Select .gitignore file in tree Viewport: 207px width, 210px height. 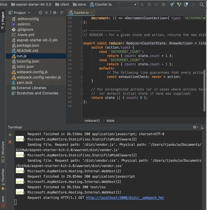tap(36, 30)
